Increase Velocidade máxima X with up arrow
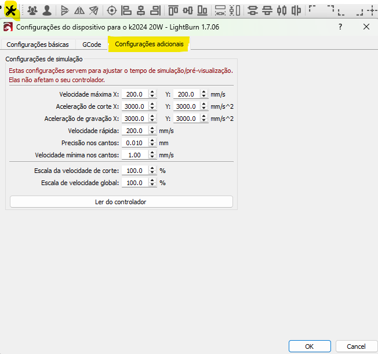This screenshot has height=354, width=378. click(152, 91)
